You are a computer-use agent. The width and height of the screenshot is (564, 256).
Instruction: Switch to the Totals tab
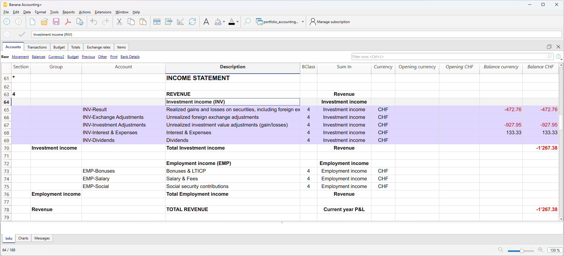click(76, 47)
